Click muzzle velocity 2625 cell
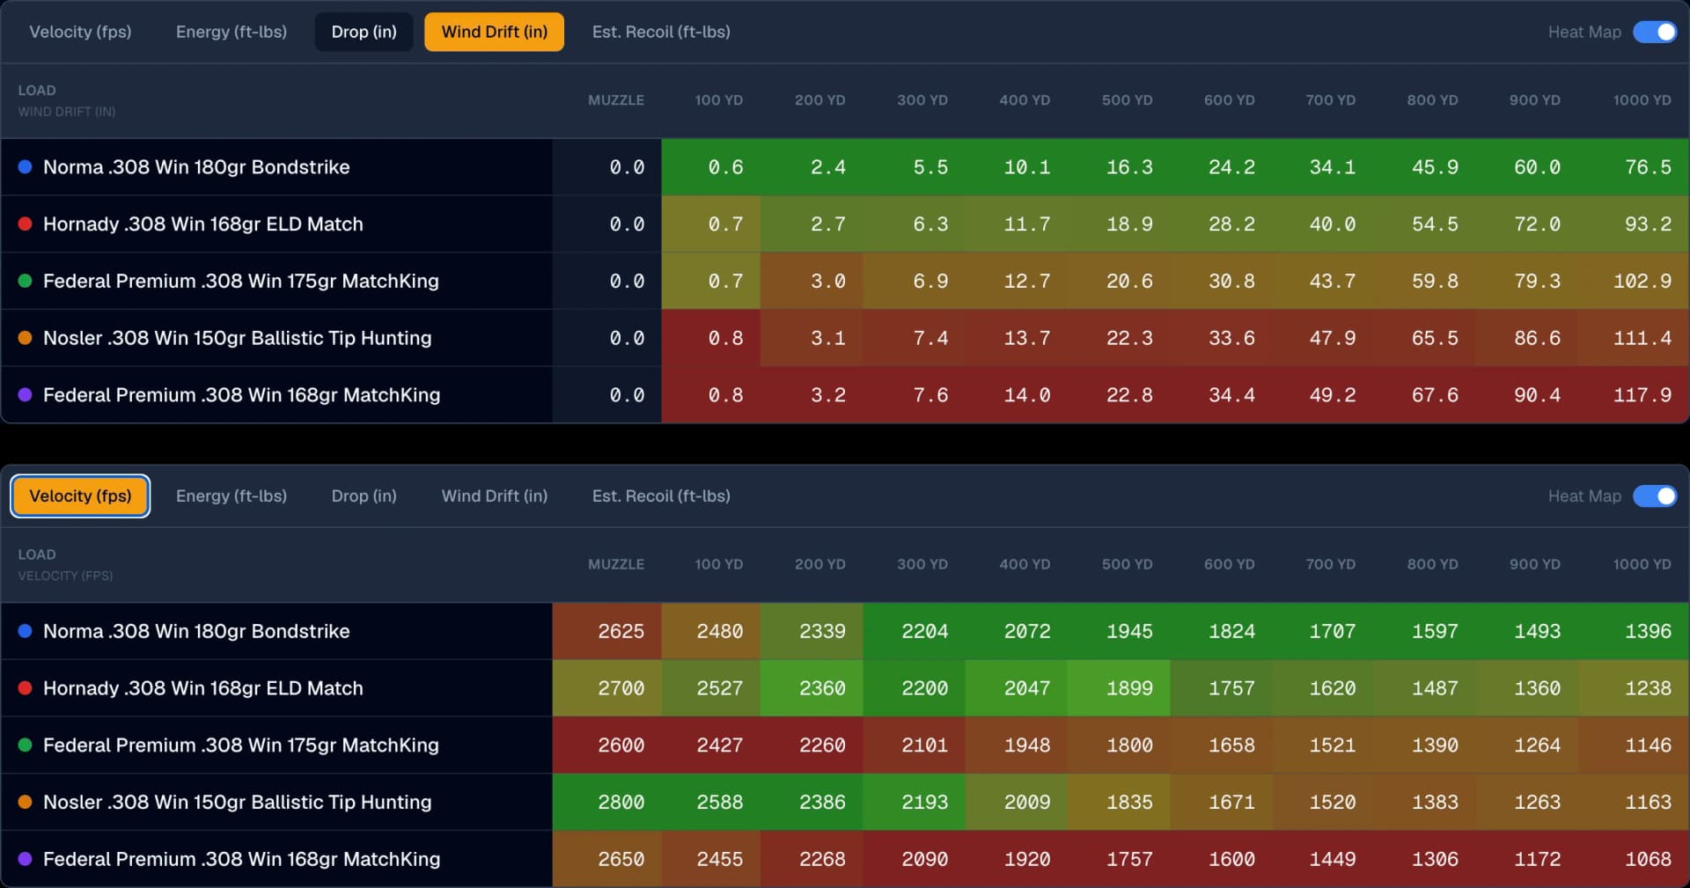This screenshot has height=888, width=1690. coord(607,632)
